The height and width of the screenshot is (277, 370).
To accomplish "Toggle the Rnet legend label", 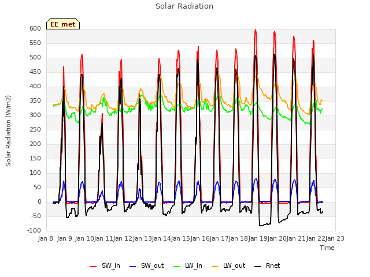I will point(273,266).
